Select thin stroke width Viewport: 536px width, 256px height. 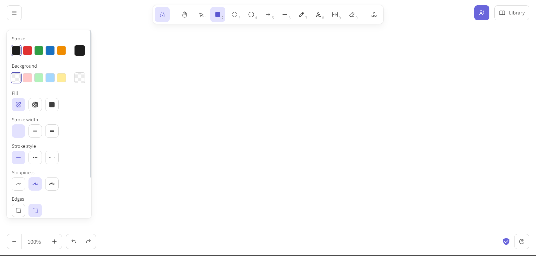coord(18,131)
